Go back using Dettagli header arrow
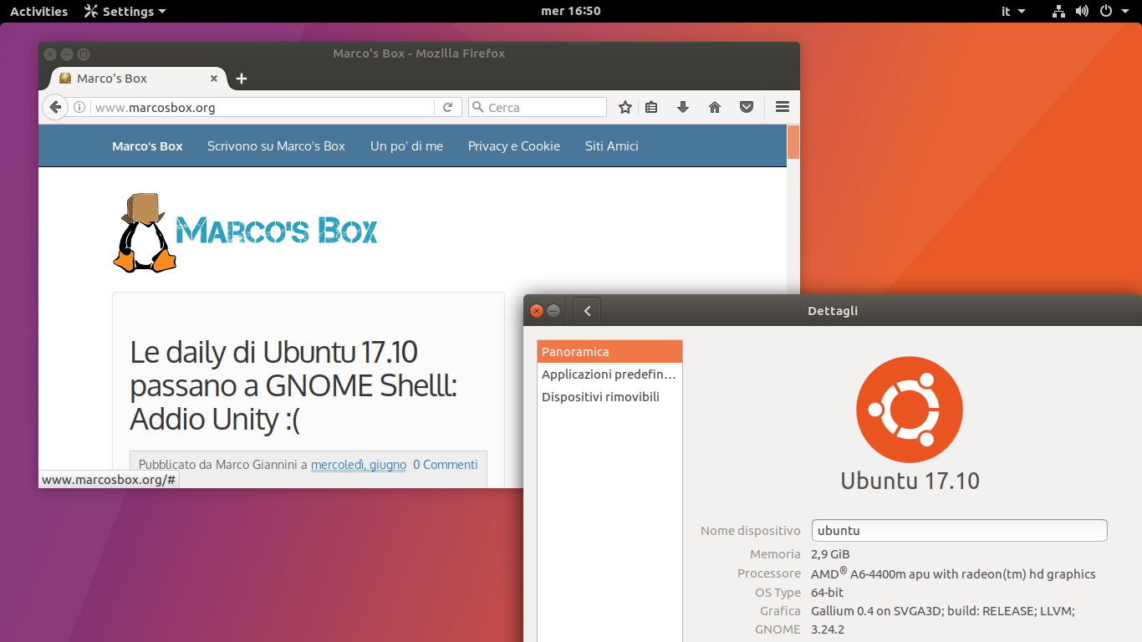The height and width of the screenshot is (642, 1142). [x=587, y=311]
